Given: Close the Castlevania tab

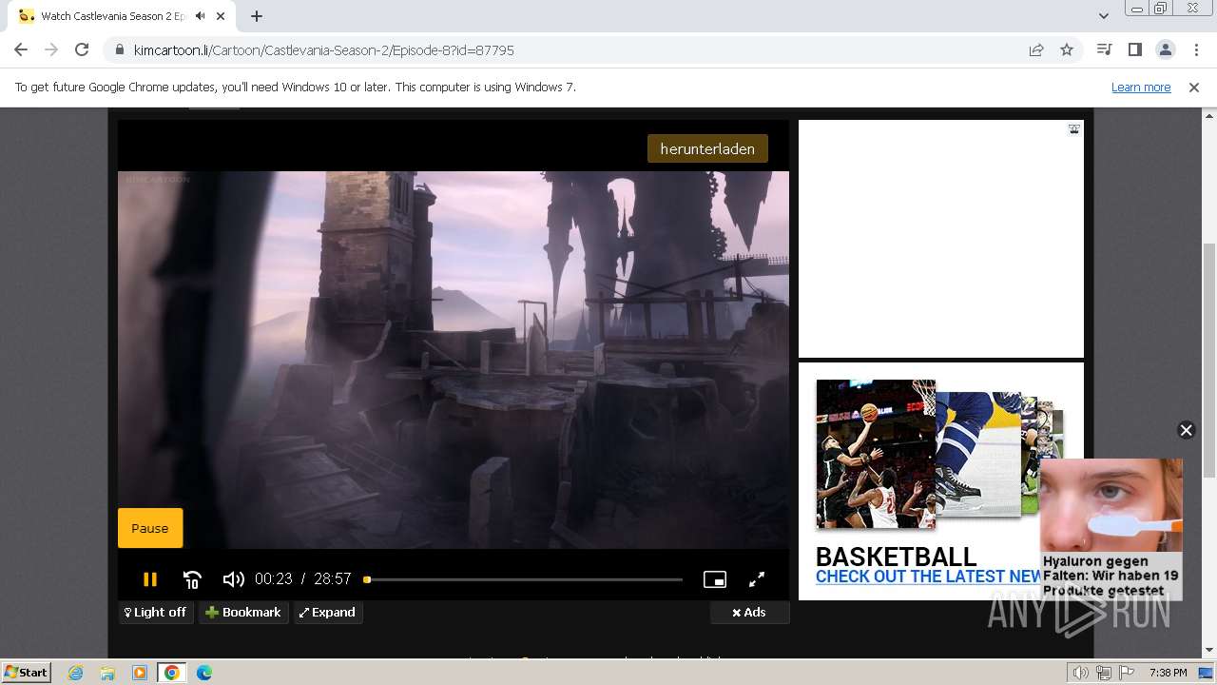Looking at the screenshot, I should click(x=222, y=16).
